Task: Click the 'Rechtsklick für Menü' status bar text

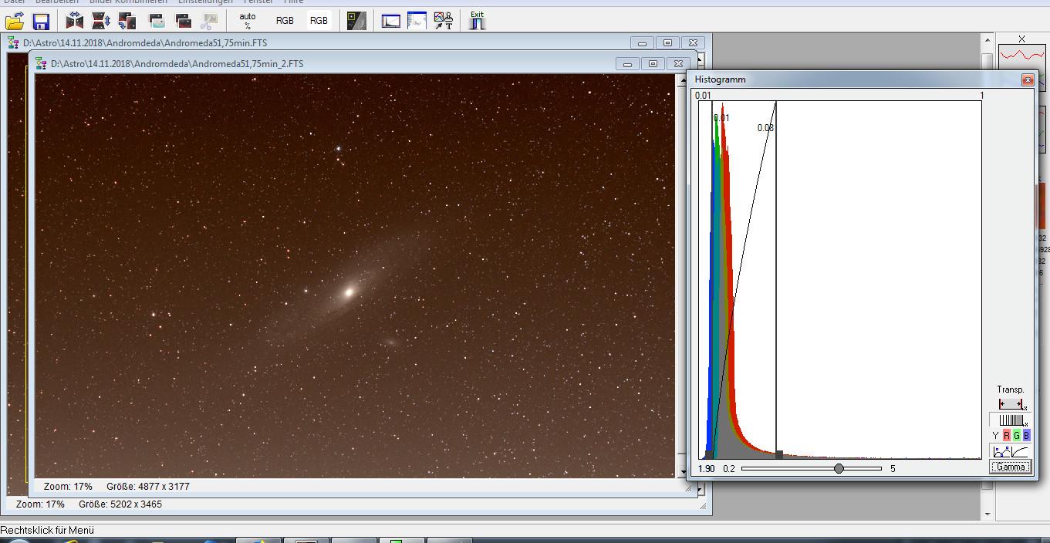Action: click(x=47, y=531)
